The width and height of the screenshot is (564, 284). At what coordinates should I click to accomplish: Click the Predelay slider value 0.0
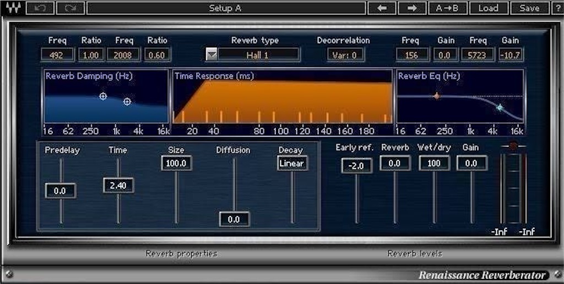click(x=61, y=191)
